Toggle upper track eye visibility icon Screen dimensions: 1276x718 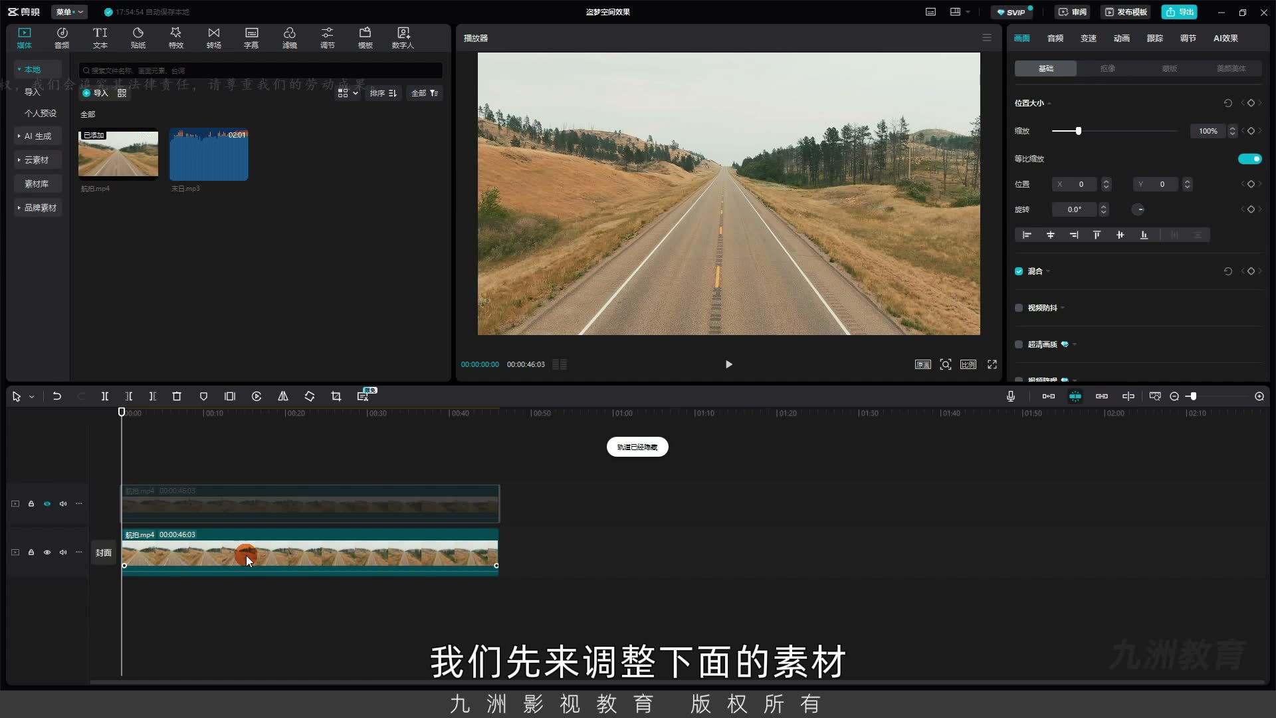[x=47, y=504]
